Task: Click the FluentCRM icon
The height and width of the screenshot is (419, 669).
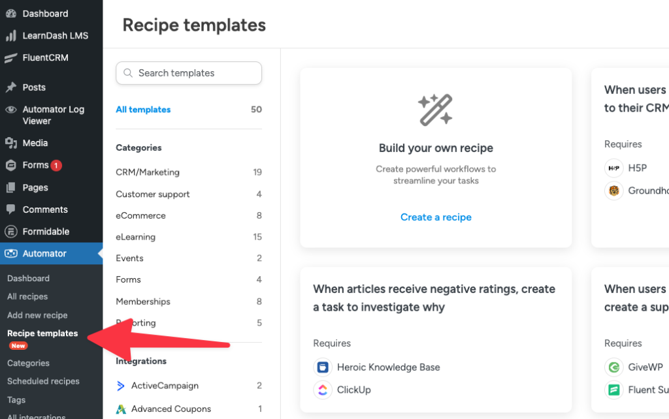Action: 12,57
